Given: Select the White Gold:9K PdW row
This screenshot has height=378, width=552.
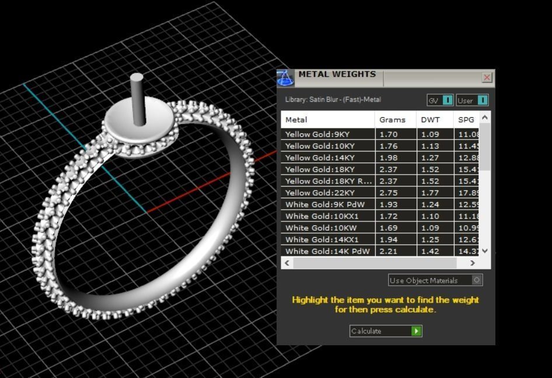Looking at the screenshot, I should click(380, 204).
